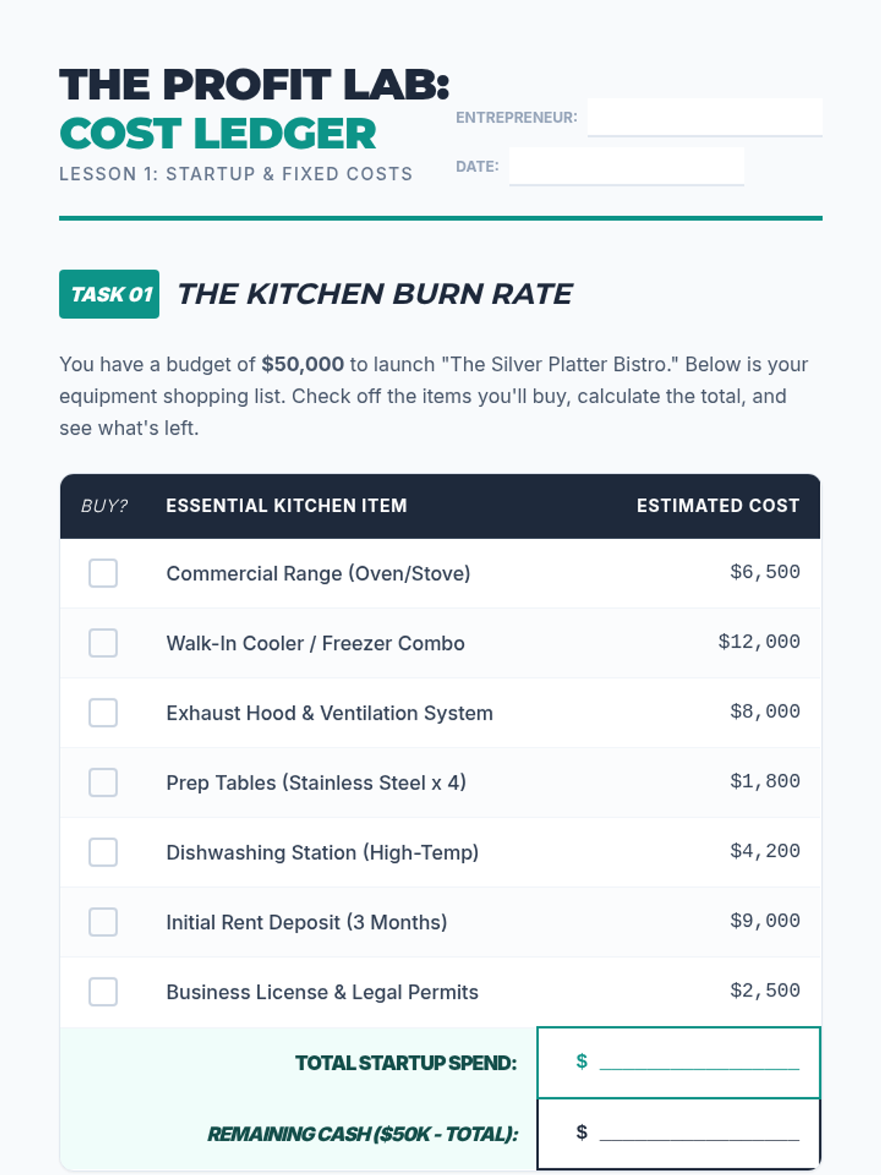881x1175 pixels.
Task: Click the $12,000 cooler cost value
Action: [759, 642]
